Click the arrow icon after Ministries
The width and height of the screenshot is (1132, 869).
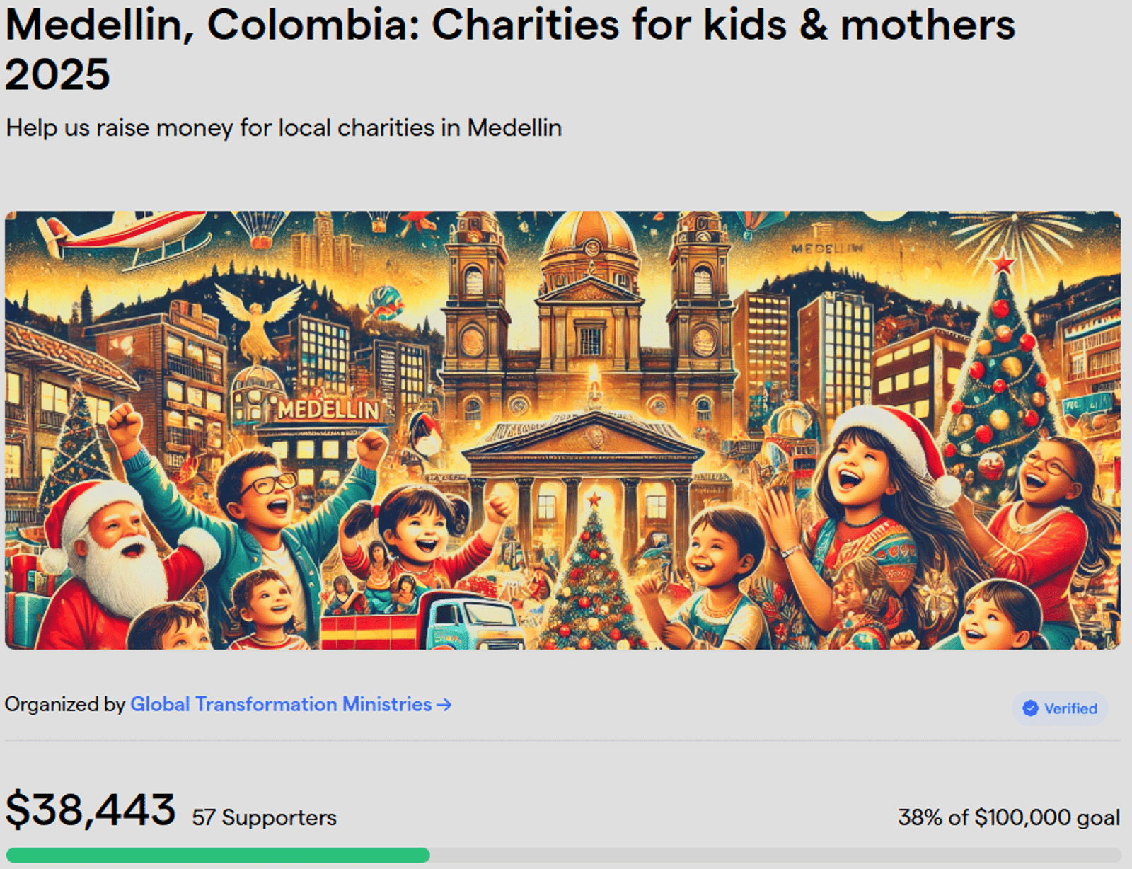(x=444, y=705)
